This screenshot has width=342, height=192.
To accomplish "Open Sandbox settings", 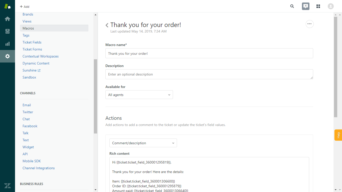I will 29,77.
